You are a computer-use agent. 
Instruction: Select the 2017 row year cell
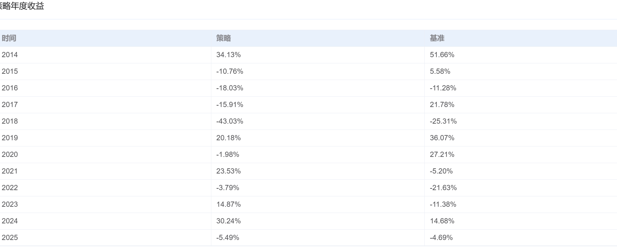(10, 105)
